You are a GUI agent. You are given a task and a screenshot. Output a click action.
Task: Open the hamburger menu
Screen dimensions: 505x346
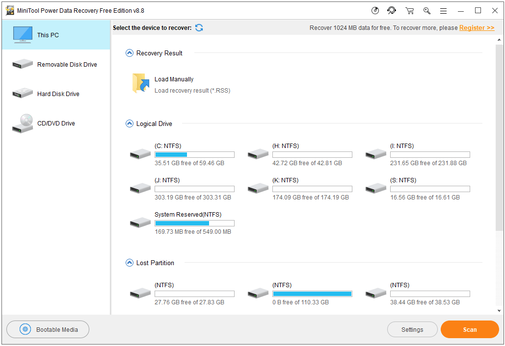point(444,10)
